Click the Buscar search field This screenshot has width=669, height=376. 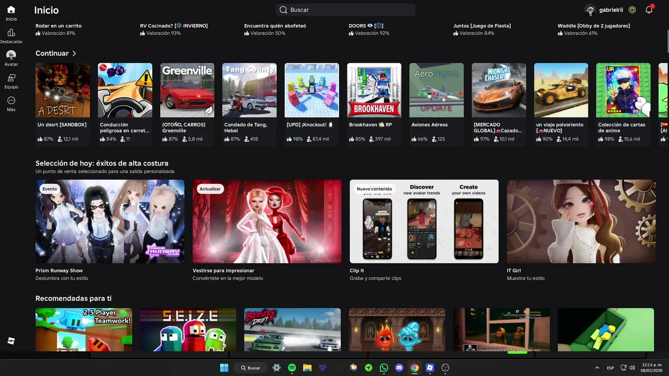[345, 10]
